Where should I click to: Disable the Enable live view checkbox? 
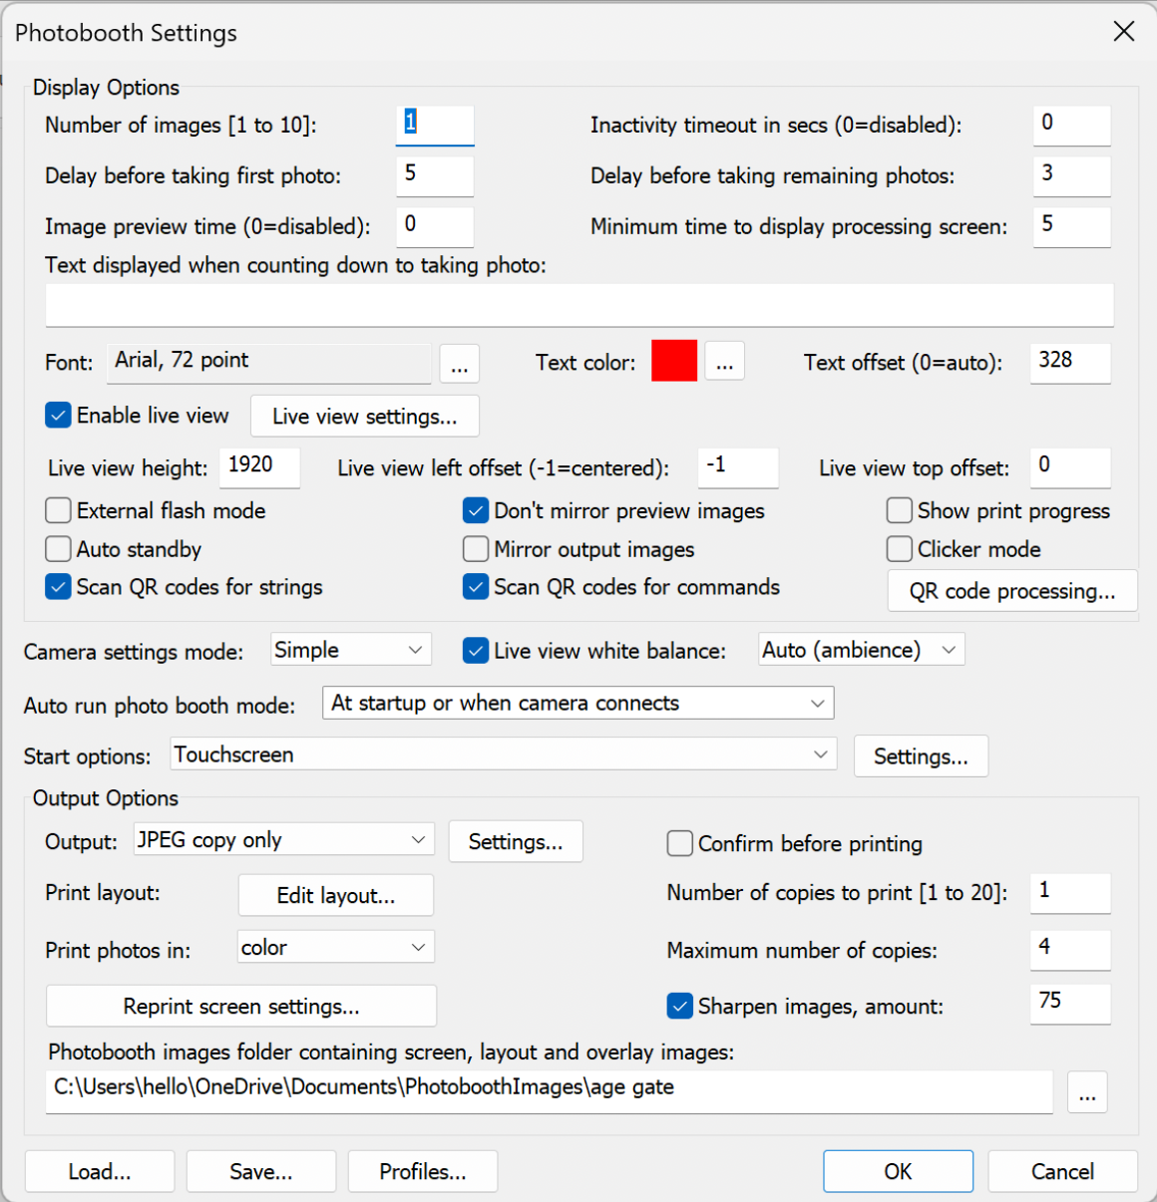59,416
